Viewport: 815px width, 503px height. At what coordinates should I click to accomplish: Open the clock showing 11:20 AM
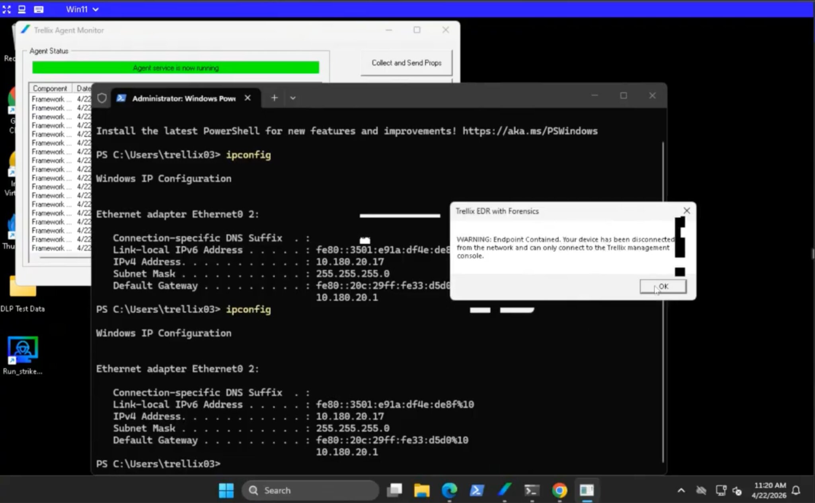click(769, 490)
